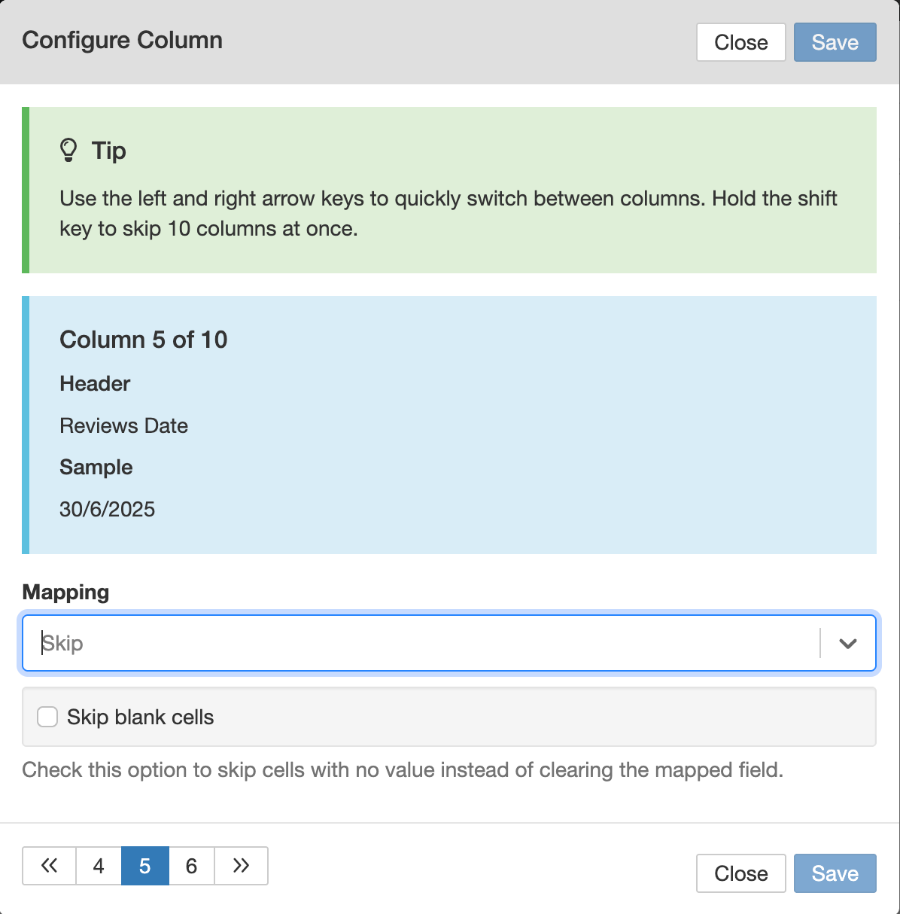Dismiss the dialog with the bottom Close button
Screen dimensions: 900x914
pyautogui.click(x=740, y=873)
